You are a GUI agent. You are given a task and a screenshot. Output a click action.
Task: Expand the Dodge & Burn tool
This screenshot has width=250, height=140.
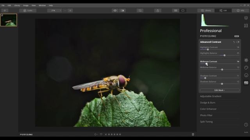click(x=208, y=103)
